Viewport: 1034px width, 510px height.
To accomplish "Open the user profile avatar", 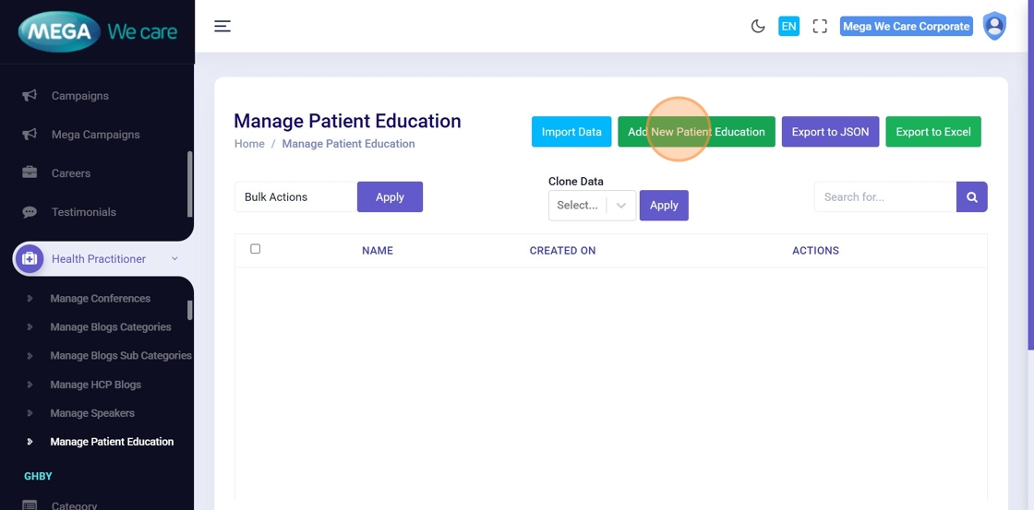I will coord(994,26).
